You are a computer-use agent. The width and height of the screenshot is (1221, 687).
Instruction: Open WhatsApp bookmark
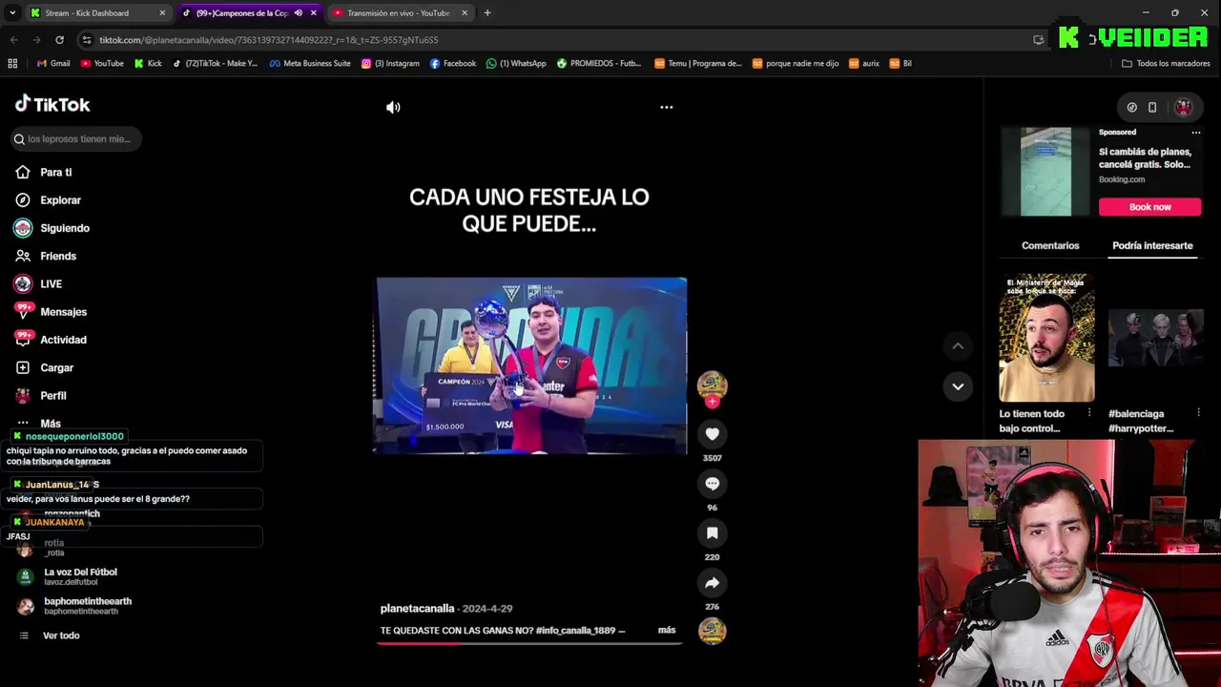coord(516,64)
